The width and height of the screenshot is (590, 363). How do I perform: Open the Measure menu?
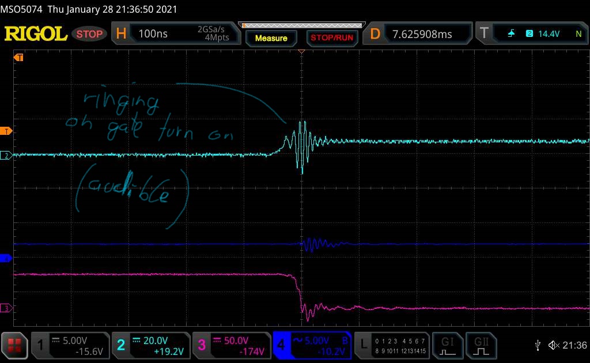coord(271,38)
